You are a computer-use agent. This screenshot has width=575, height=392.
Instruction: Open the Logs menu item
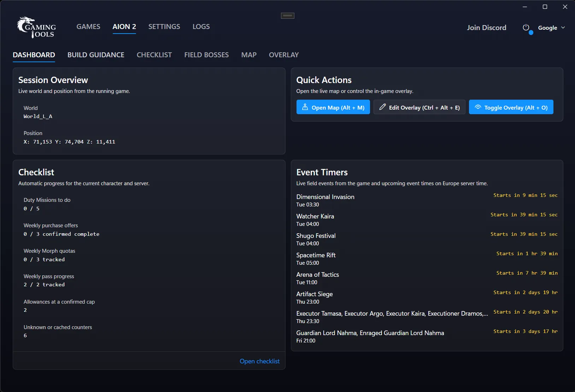[201, 27]
